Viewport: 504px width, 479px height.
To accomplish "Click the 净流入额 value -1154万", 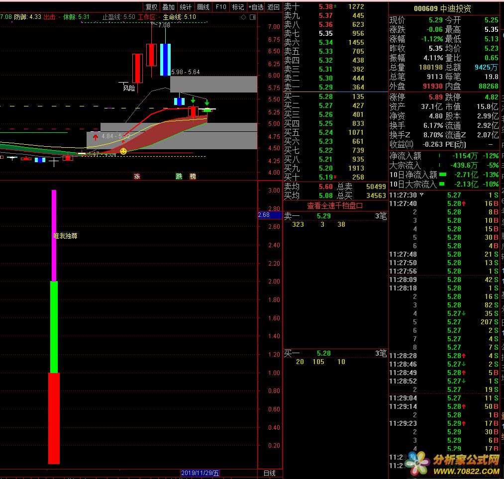I will coord(465,156).
